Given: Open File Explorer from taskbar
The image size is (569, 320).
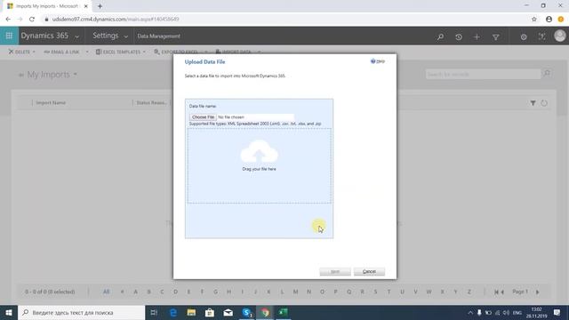Looking at the screenshot, I should 191,312.
